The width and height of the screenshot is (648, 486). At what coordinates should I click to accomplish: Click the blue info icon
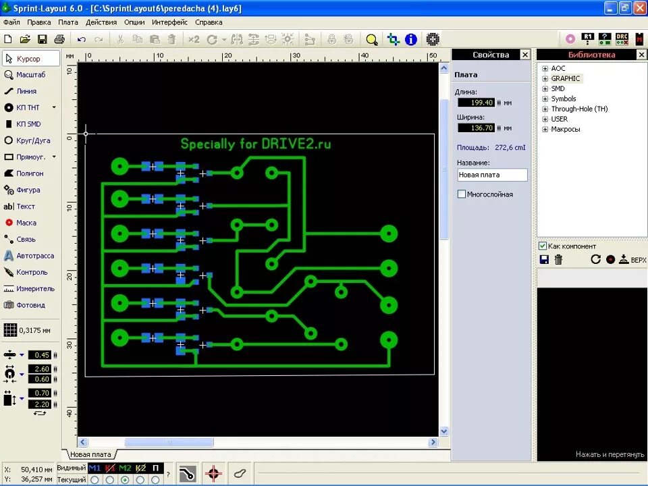[x=411, y=39]
